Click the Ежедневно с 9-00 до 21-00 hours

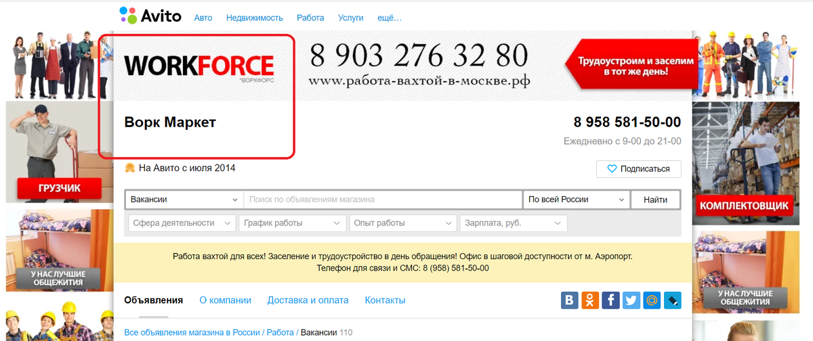pyautogui.click(x=623, y=141)
